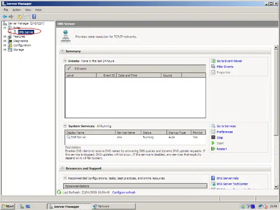The width and height of the screenshot is (280, 210).
Task: Expand the Storage tree node
Action: (x=5, y=49)
